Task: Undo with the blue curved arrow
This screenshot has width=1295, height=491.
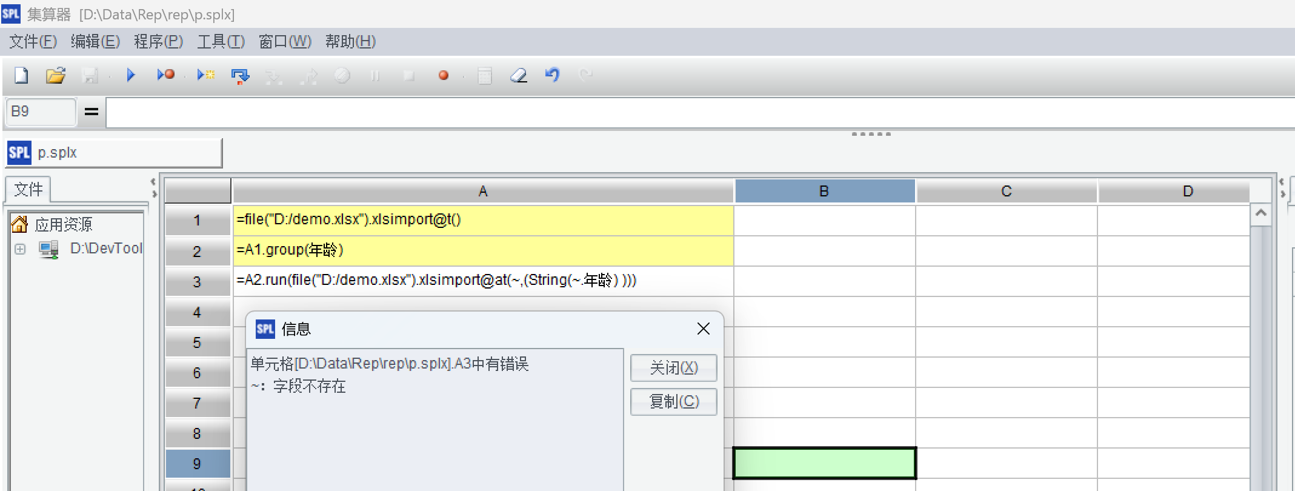Action: click(552, 75)
